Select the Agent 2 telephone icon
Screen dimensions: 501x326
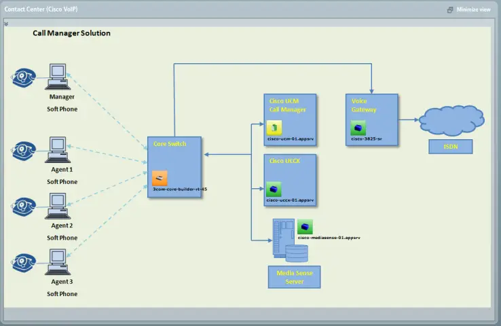click(x=23, y=206)
